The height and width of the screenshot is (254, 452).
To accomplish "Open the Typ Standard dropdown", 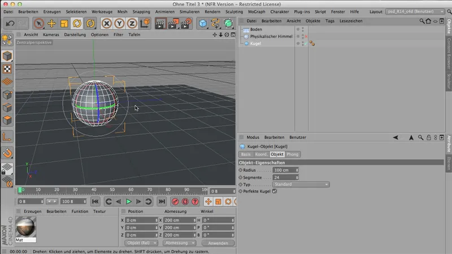I will tap(301, 185).
